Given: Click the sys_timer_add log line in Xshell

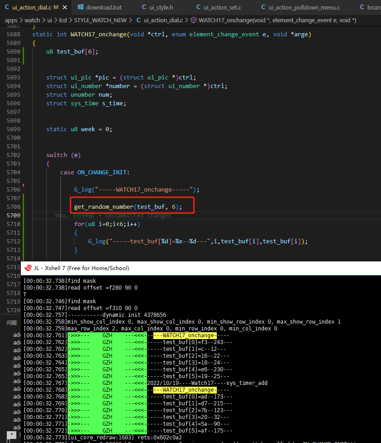Looking at the screenshot, I should tap(146, 383).
